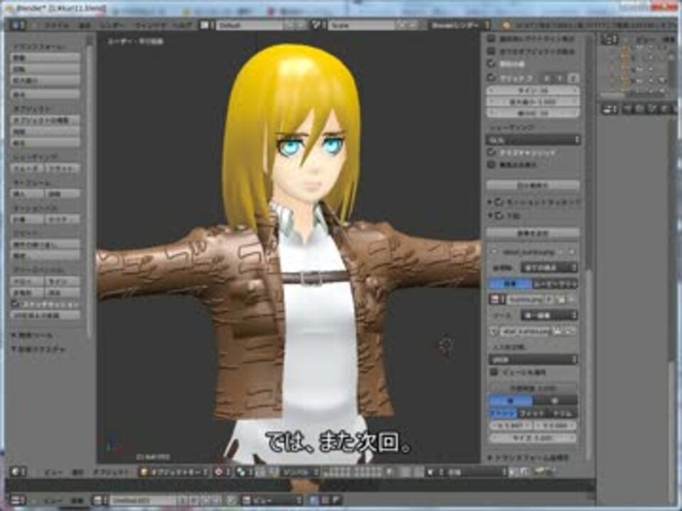682x511 pixels.
Task: Open the Object Mode dropdown in 3D header
Action: [173, 472]
